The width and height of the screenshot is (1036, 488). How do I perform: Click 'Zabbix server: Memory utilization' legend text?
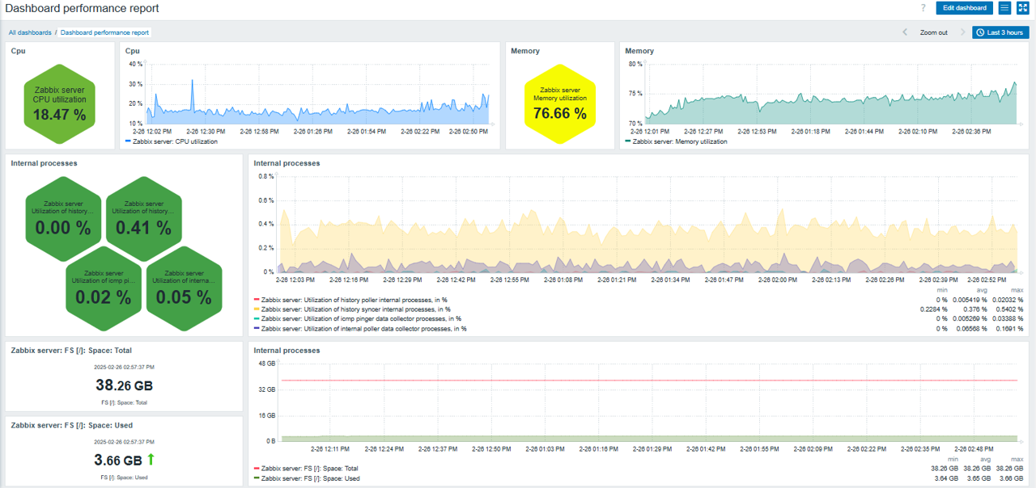[x=680, y=141]
